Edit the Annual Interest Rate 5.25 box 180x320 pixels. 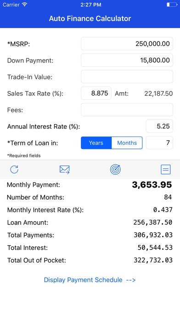click(159, 126)
